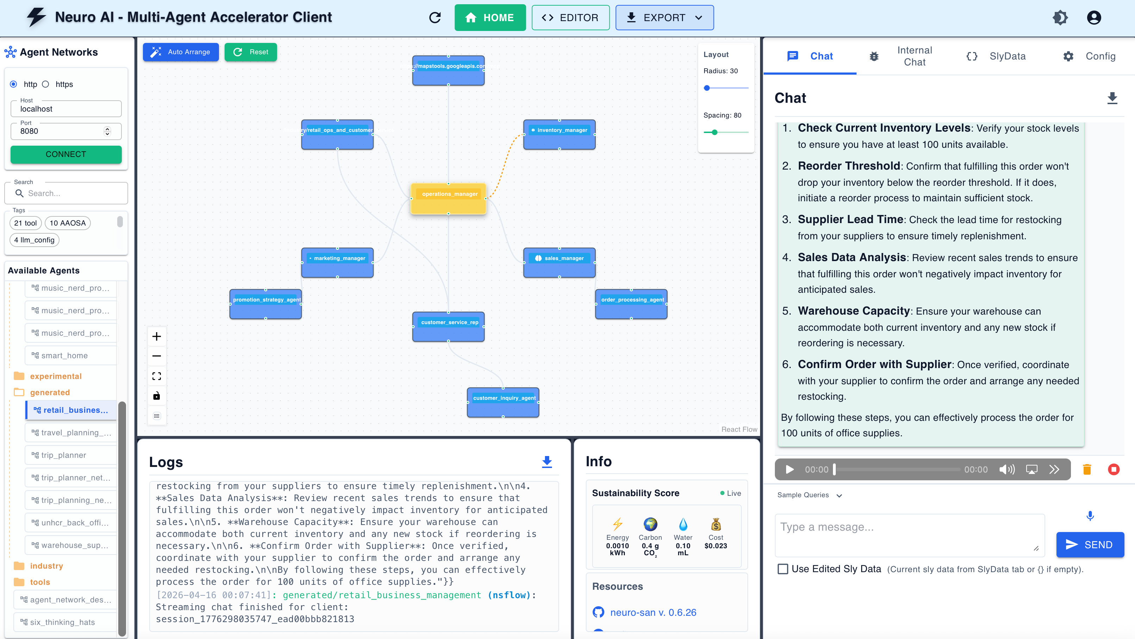Delete chat using orange trash icon
The width and height of the screenshot is (1135, 639).
click(1087, 469)
